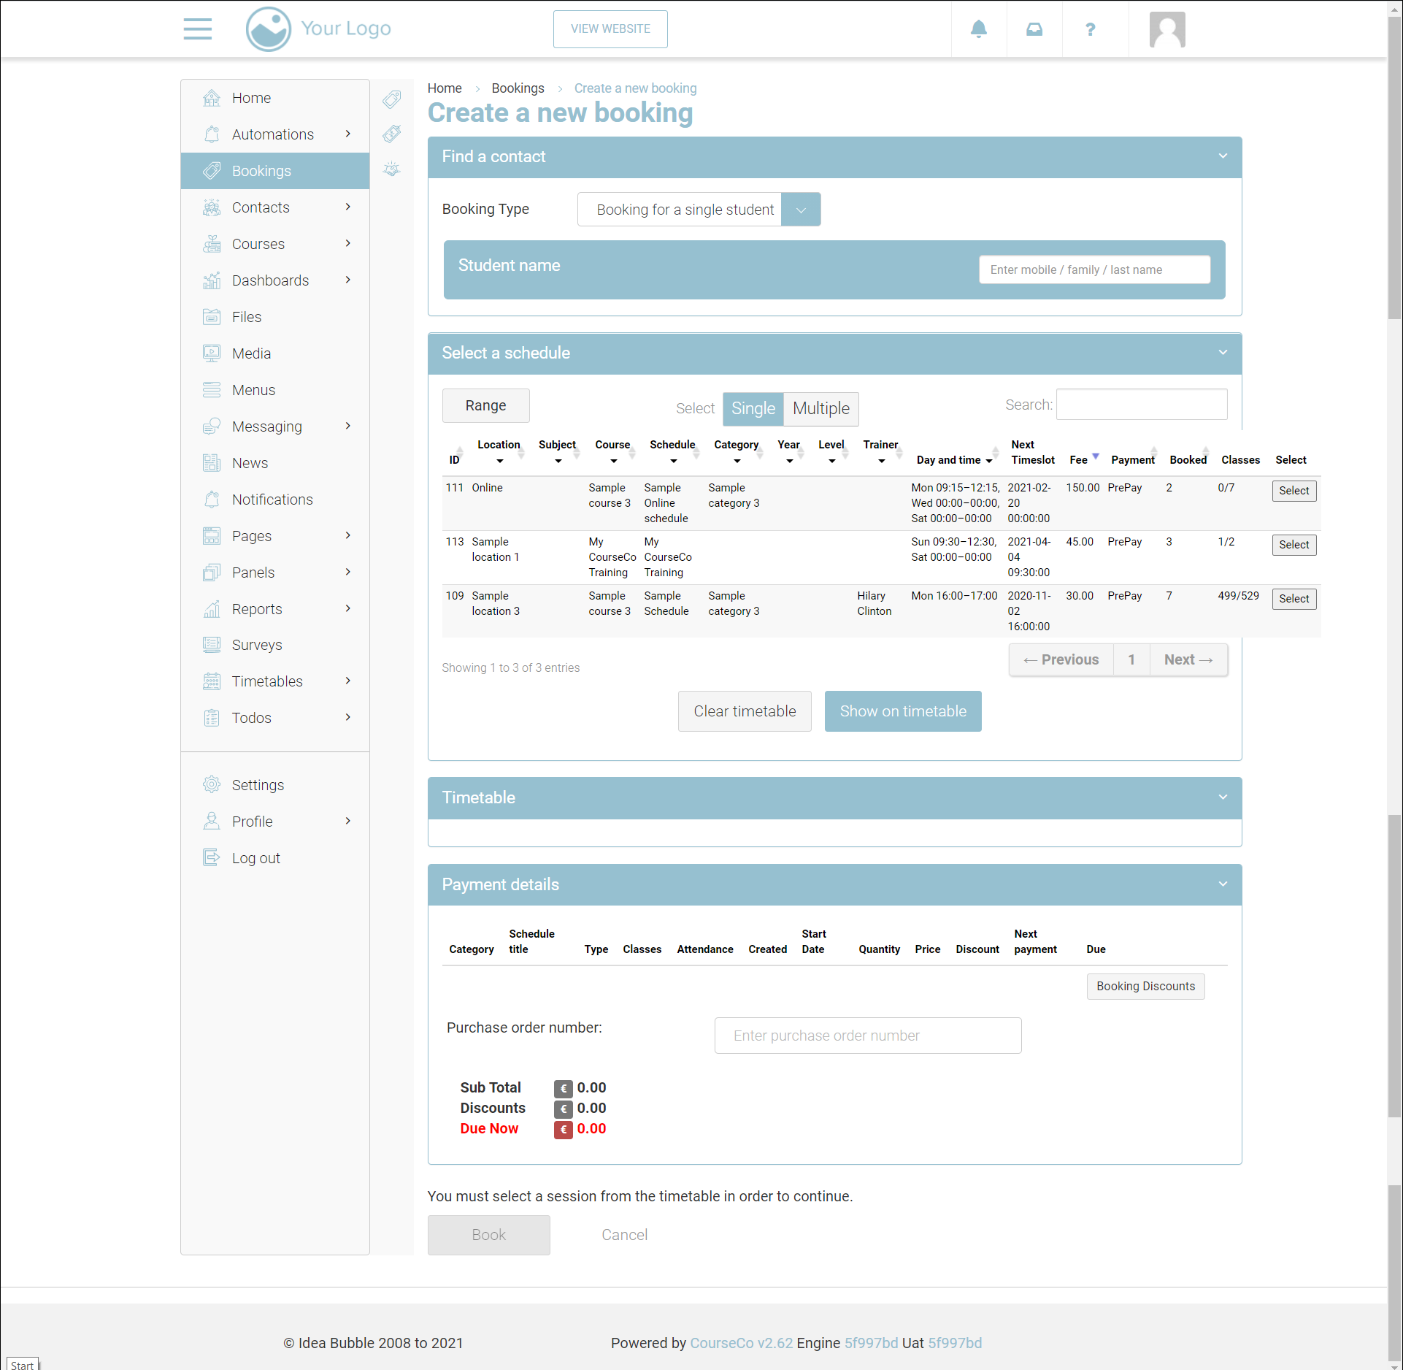Select the schedule with ID 113
1403x1370 pixels.
[1293, 545]
